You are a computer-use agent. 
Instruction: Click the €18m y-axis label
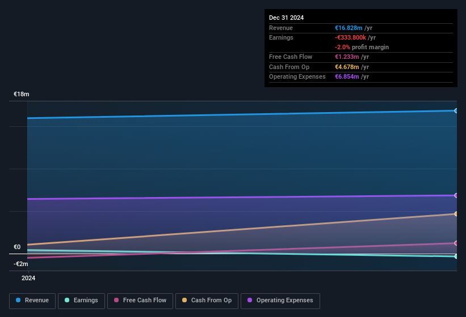coord(22,94)
